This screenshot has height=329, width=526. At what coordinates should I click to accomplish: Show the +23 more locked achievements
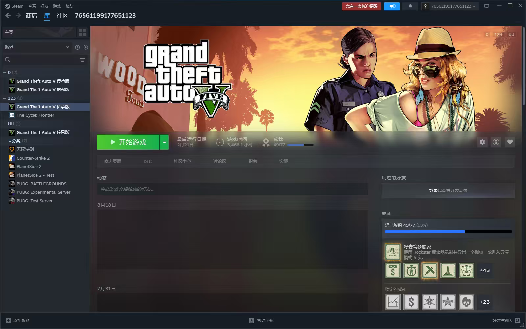point(485,302)
